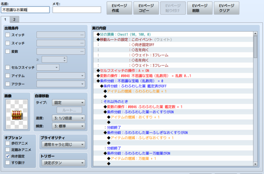The width and height of the screenshot is (264, 174).
Task: Open the 速度 dropdown showing 3: 1/2倍速
Action: pyautogui.click(x=69, y=118)
